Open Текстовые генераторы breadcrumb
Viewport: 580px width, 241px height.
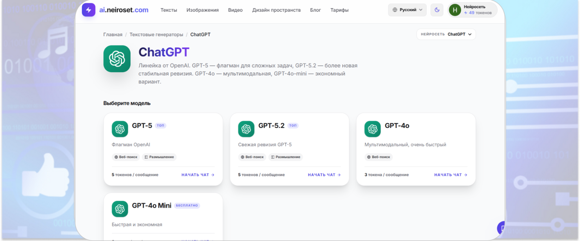(x=156, y=34)
